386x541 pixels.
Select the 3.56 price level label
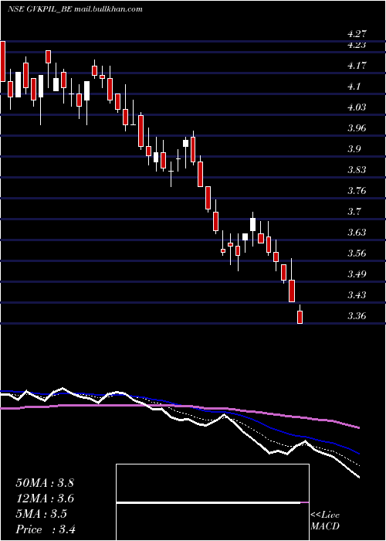tap(357, 253)
